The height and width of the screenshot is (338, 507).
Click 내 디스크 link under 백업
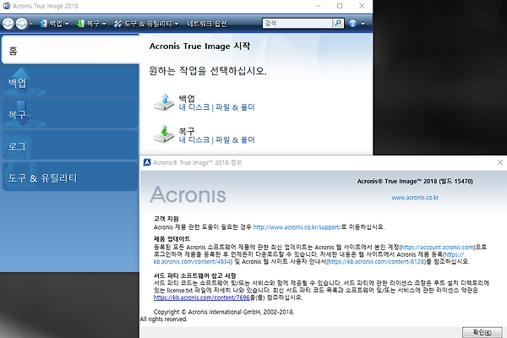pos(194,107)
